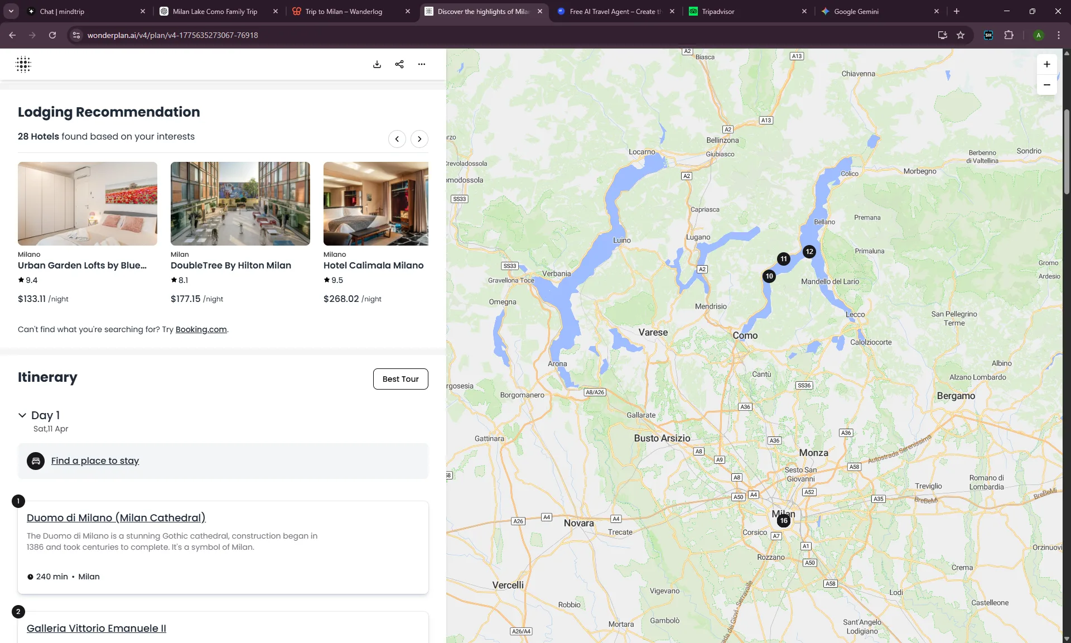Click the Como label on the map
Image resolution: width=1071 pixels, height=643 pixels.
745,335
